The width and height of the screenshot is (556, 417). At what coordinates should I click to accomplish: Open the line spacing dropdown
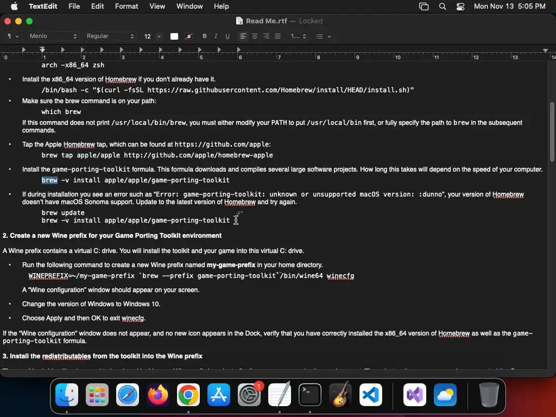click(x=298, y=36)
